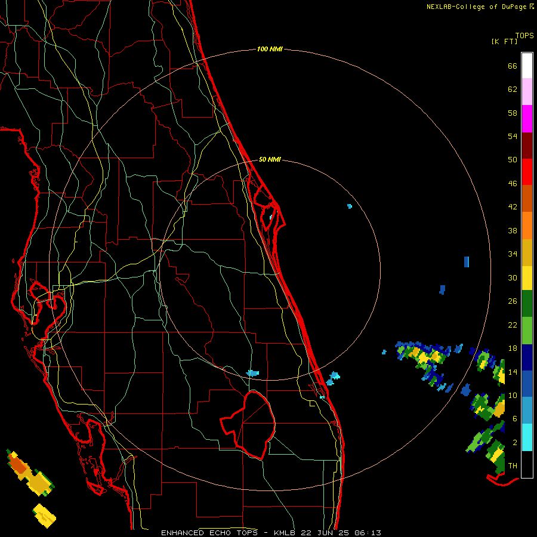Click the 66 legend value label

tap(513, 66)
